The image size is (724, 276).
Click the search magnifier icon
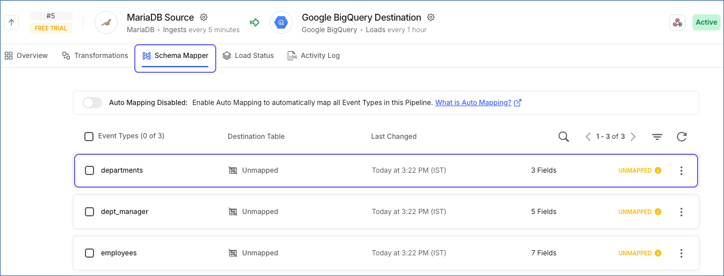pyautogui.click(x=564, y=137)
